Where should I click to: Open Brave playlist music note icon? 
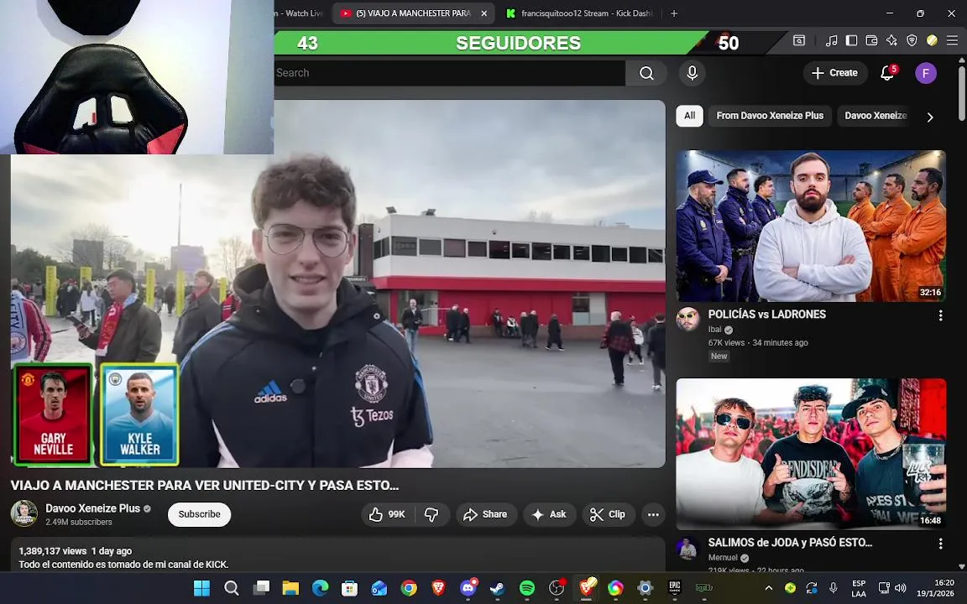point(831,40)
